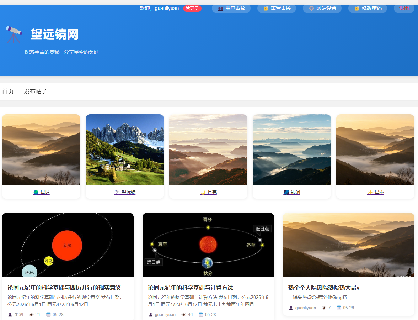
Task: Click the galaxy icon beside 银河
Action: tap(286, 192)
